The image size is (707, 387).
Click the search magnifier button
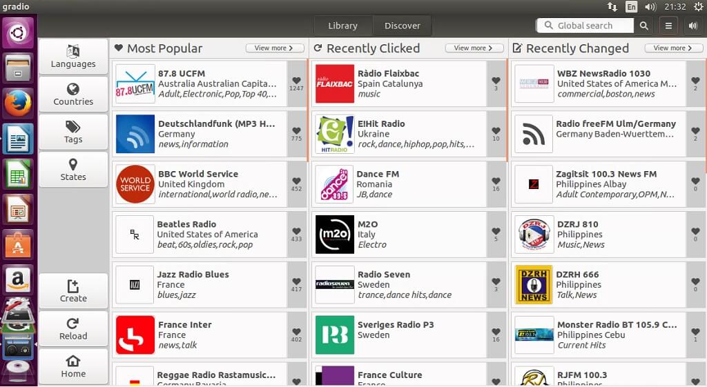tap(644, 26)
